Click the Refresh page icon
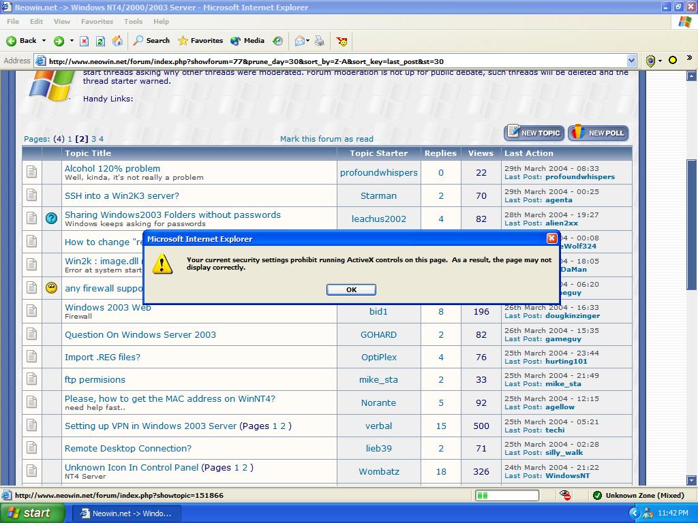 [x=100, y=41]
